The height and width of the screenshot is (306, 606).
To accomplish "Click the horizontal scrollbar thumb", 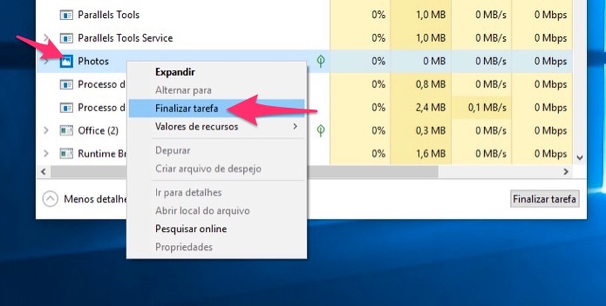I will point(244,172).
